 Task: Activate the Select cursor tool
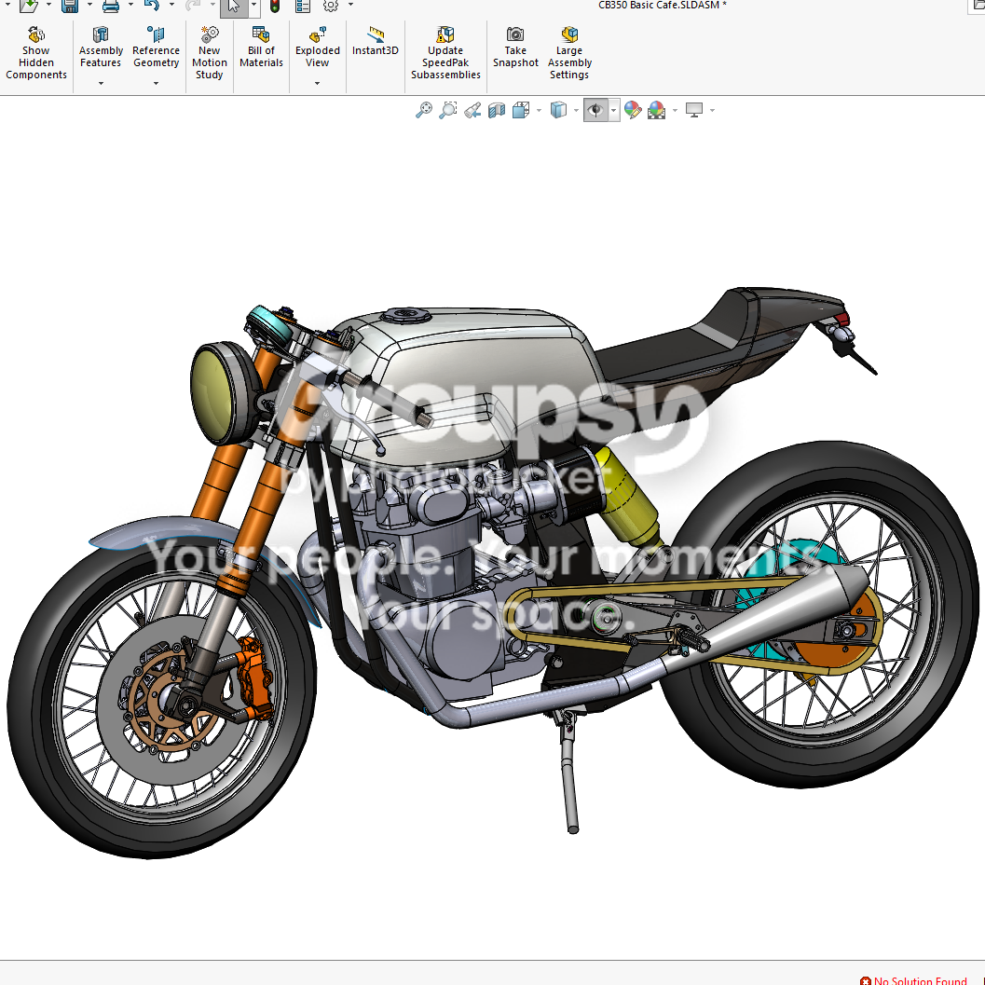coord(234,7)
